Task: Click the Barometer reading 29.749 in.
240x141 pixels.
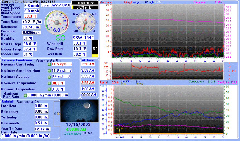Action: click(x=31, y=27)
